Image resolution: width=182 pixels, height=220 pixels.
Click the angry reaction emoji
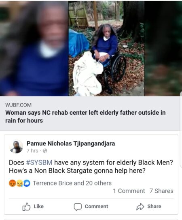coord(12,183)
